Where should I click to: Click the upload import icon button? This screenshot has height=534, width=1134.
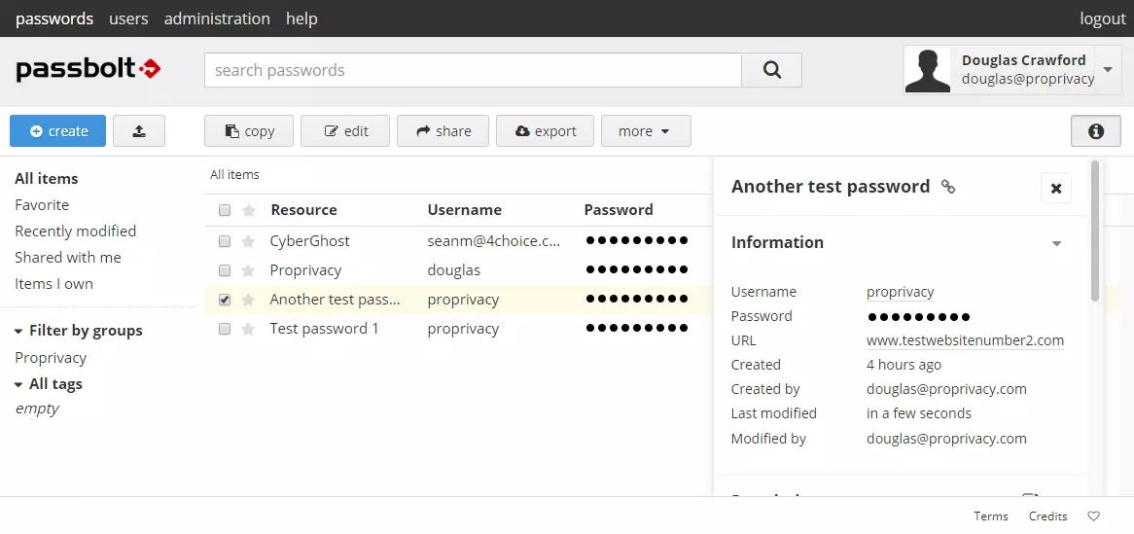click(x=139, y=131)
